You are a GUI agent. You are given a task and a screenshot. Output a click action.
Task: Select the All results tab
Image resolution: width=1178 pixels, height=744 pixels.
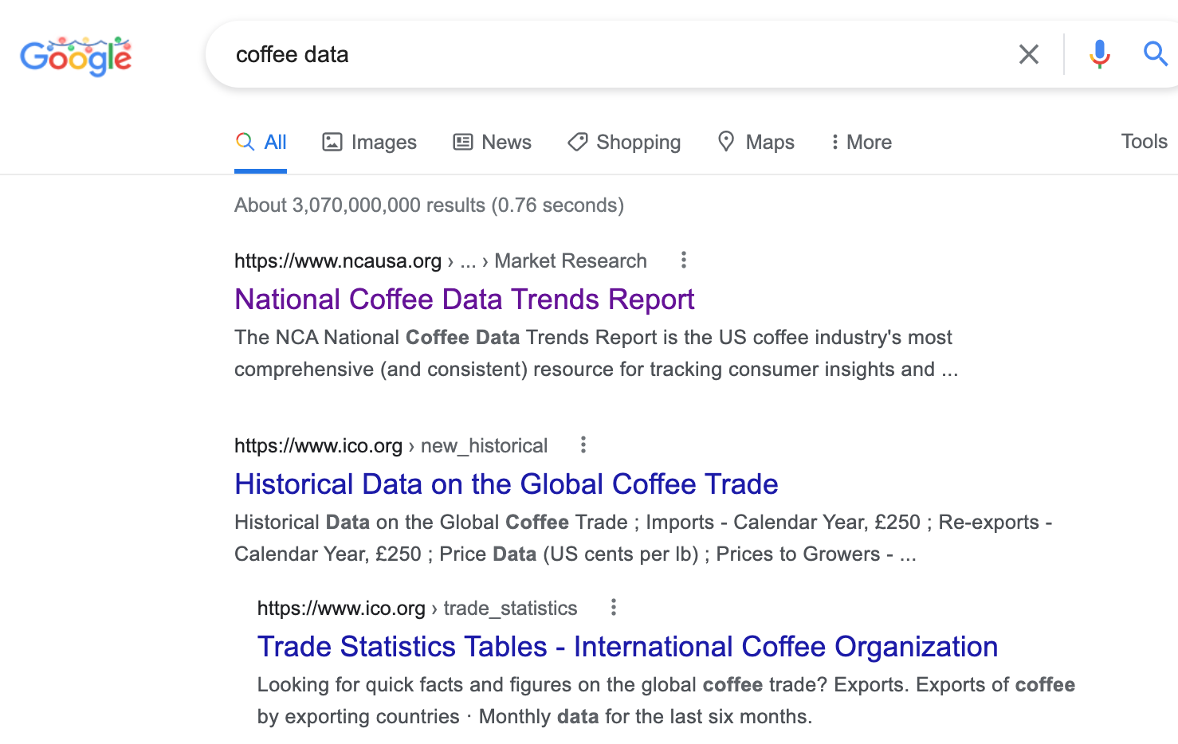pos(261,142)
